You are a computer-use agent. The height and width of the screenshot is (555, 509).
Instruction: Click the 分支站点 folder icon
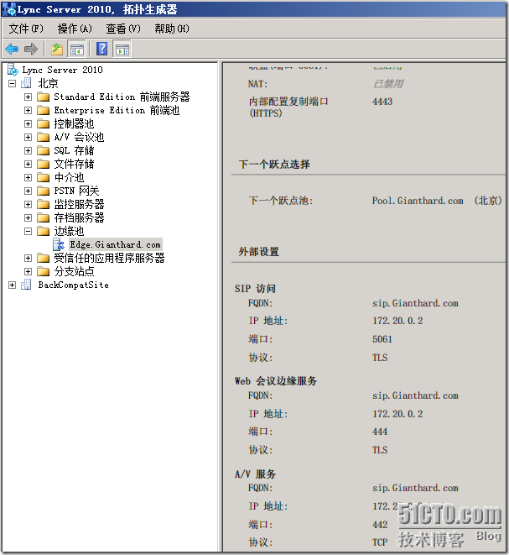[x=43, y=271]
